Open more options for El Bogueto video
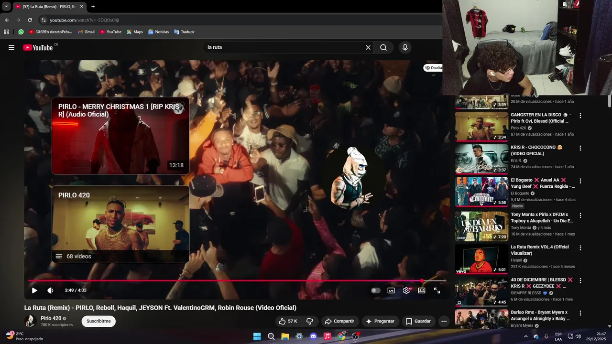The width and height of the screenshot is (612, 344). [580, 181]
